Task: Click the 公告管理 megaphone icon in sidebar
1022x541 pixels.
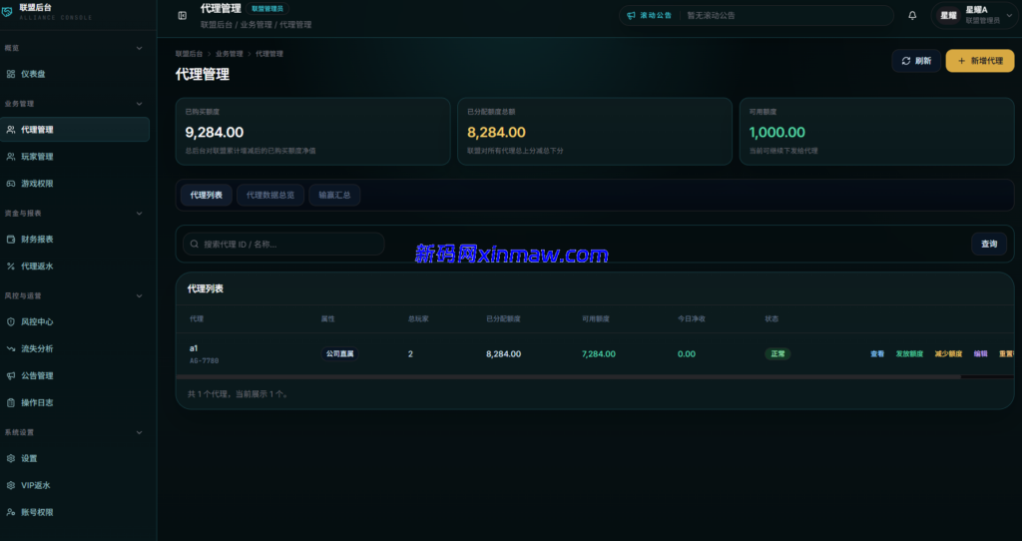Action: (10, 376)
